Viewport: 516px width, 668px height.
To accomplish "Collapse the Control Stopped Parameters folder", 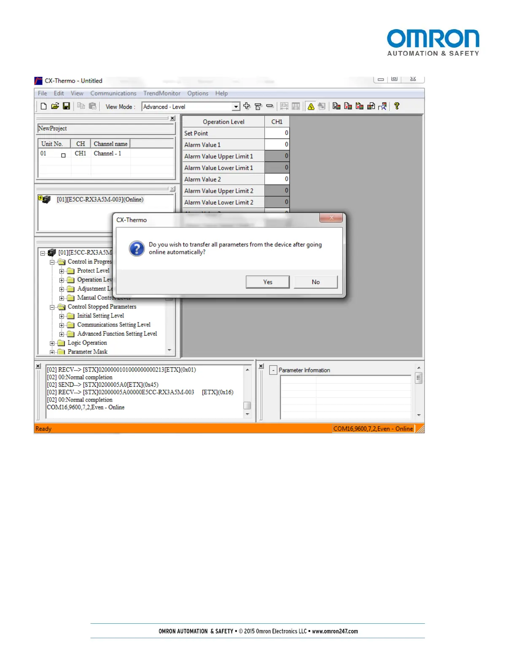I will point(52,307).
